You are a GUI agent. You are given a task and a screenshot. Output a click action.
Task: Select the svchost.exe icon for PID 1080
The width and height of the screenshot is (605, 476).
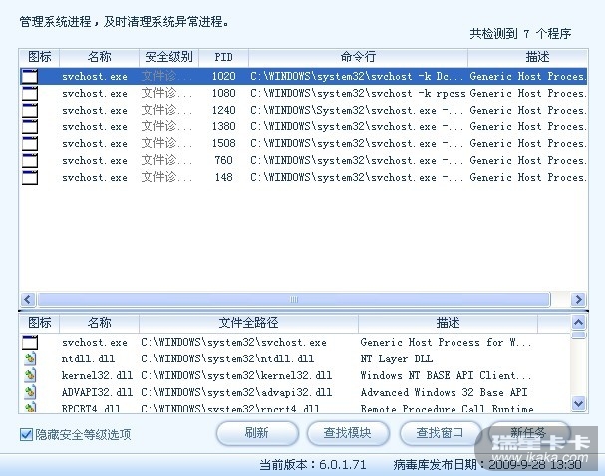(x=30, y=93)
